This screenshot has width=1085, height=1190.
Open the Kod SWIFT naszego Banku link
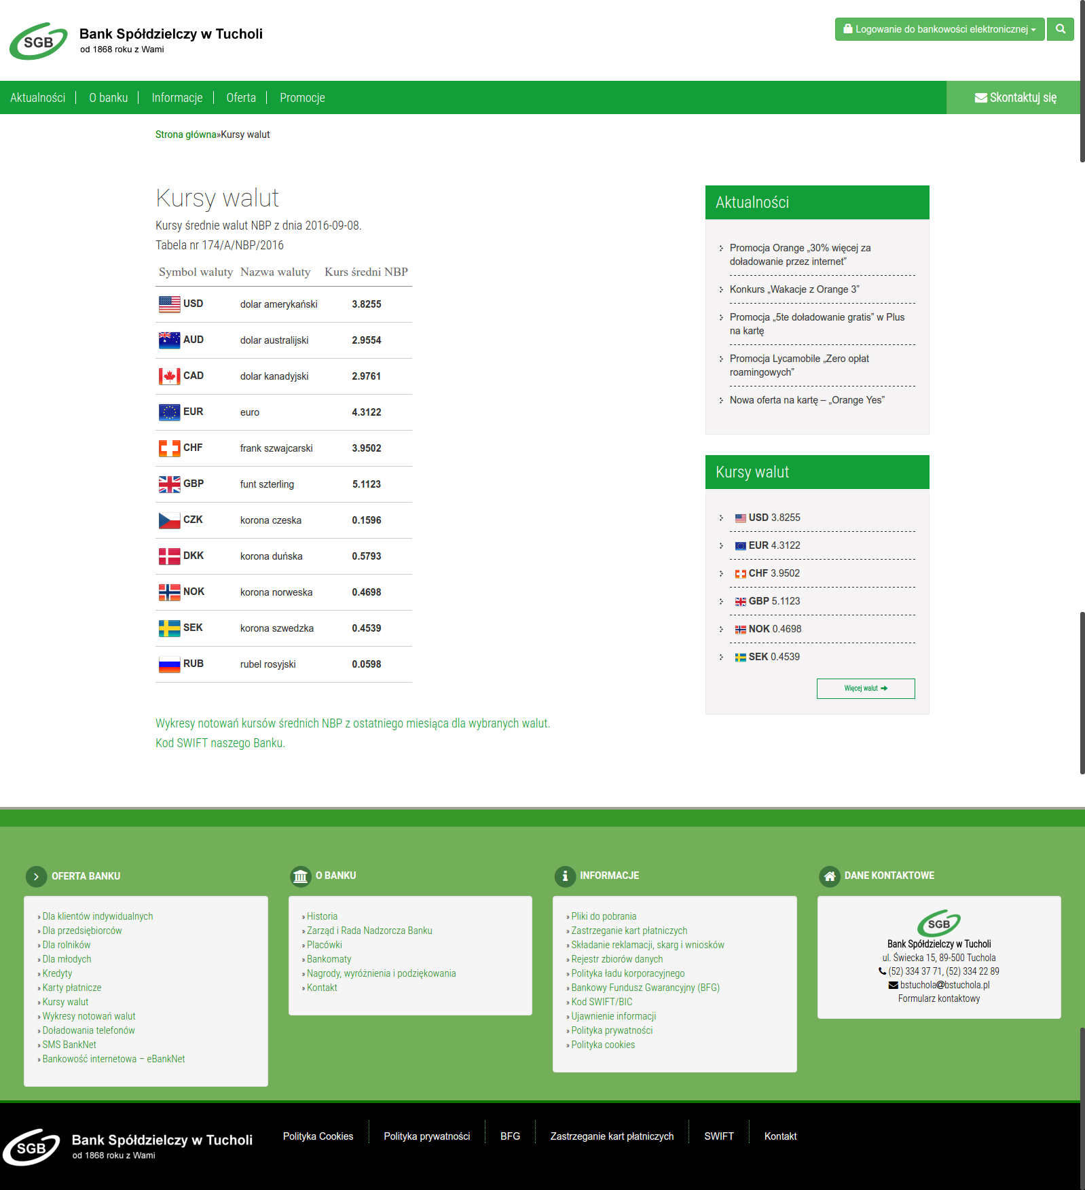pos(220,743)
